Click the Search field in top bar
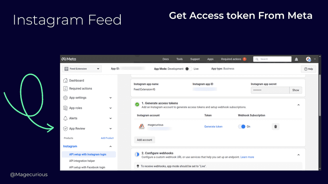328x184 pixels. click(x=272, y=59)
